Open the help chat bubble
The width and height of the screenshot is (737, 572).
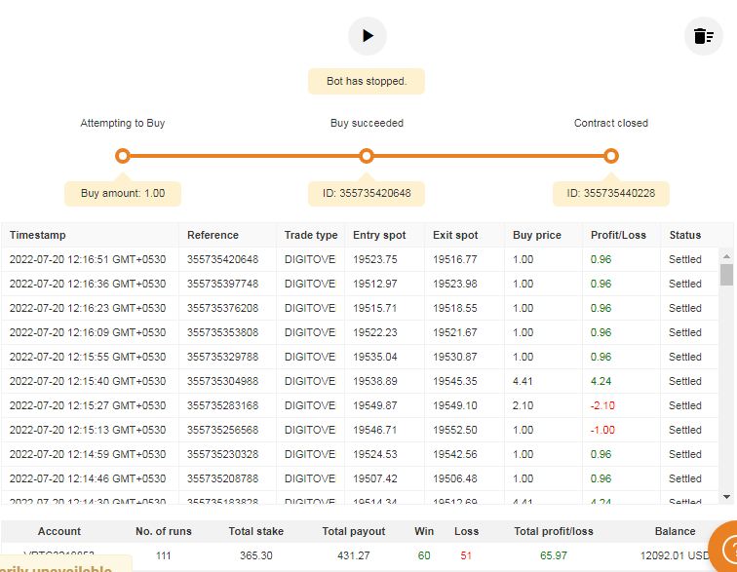tap(724, 548)
